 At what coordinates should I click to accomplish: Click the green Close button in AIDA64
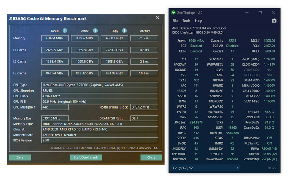(x=151, y=157)
